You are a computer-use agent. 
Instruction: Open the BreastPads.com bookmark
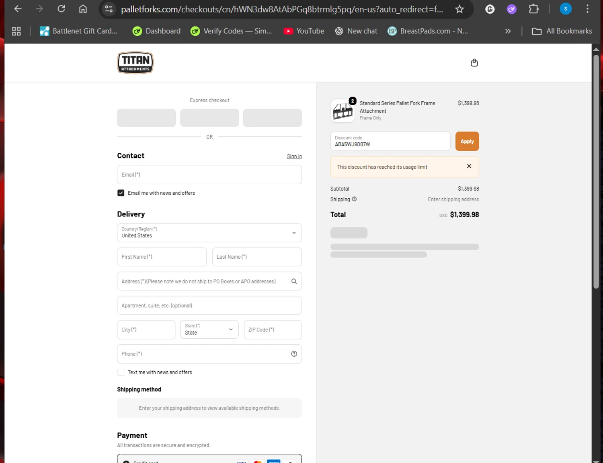[x=428, y=31]
